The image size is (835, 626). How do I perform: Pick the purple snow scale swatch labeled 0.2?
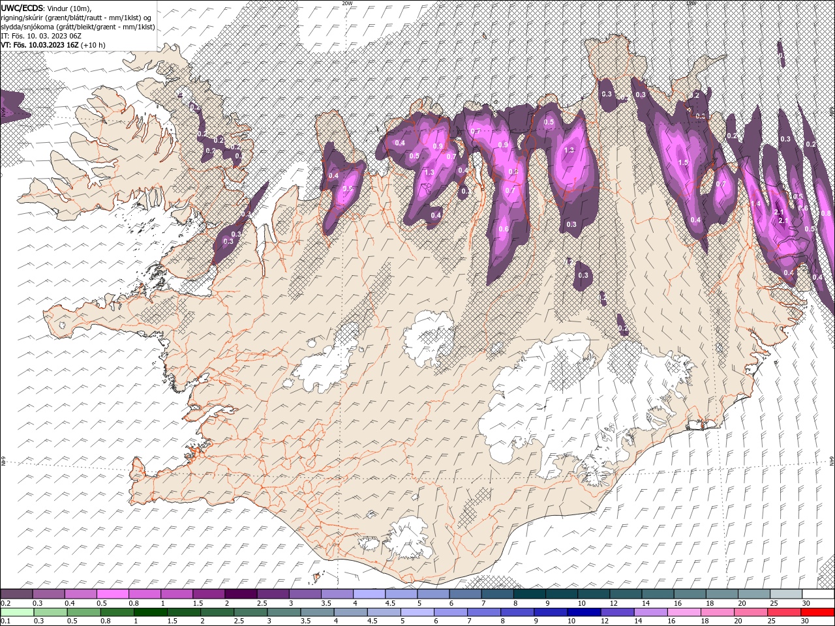(x=16, y=594)
